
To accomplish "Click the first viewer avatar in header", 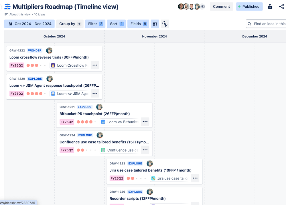I will click(181, 7).
